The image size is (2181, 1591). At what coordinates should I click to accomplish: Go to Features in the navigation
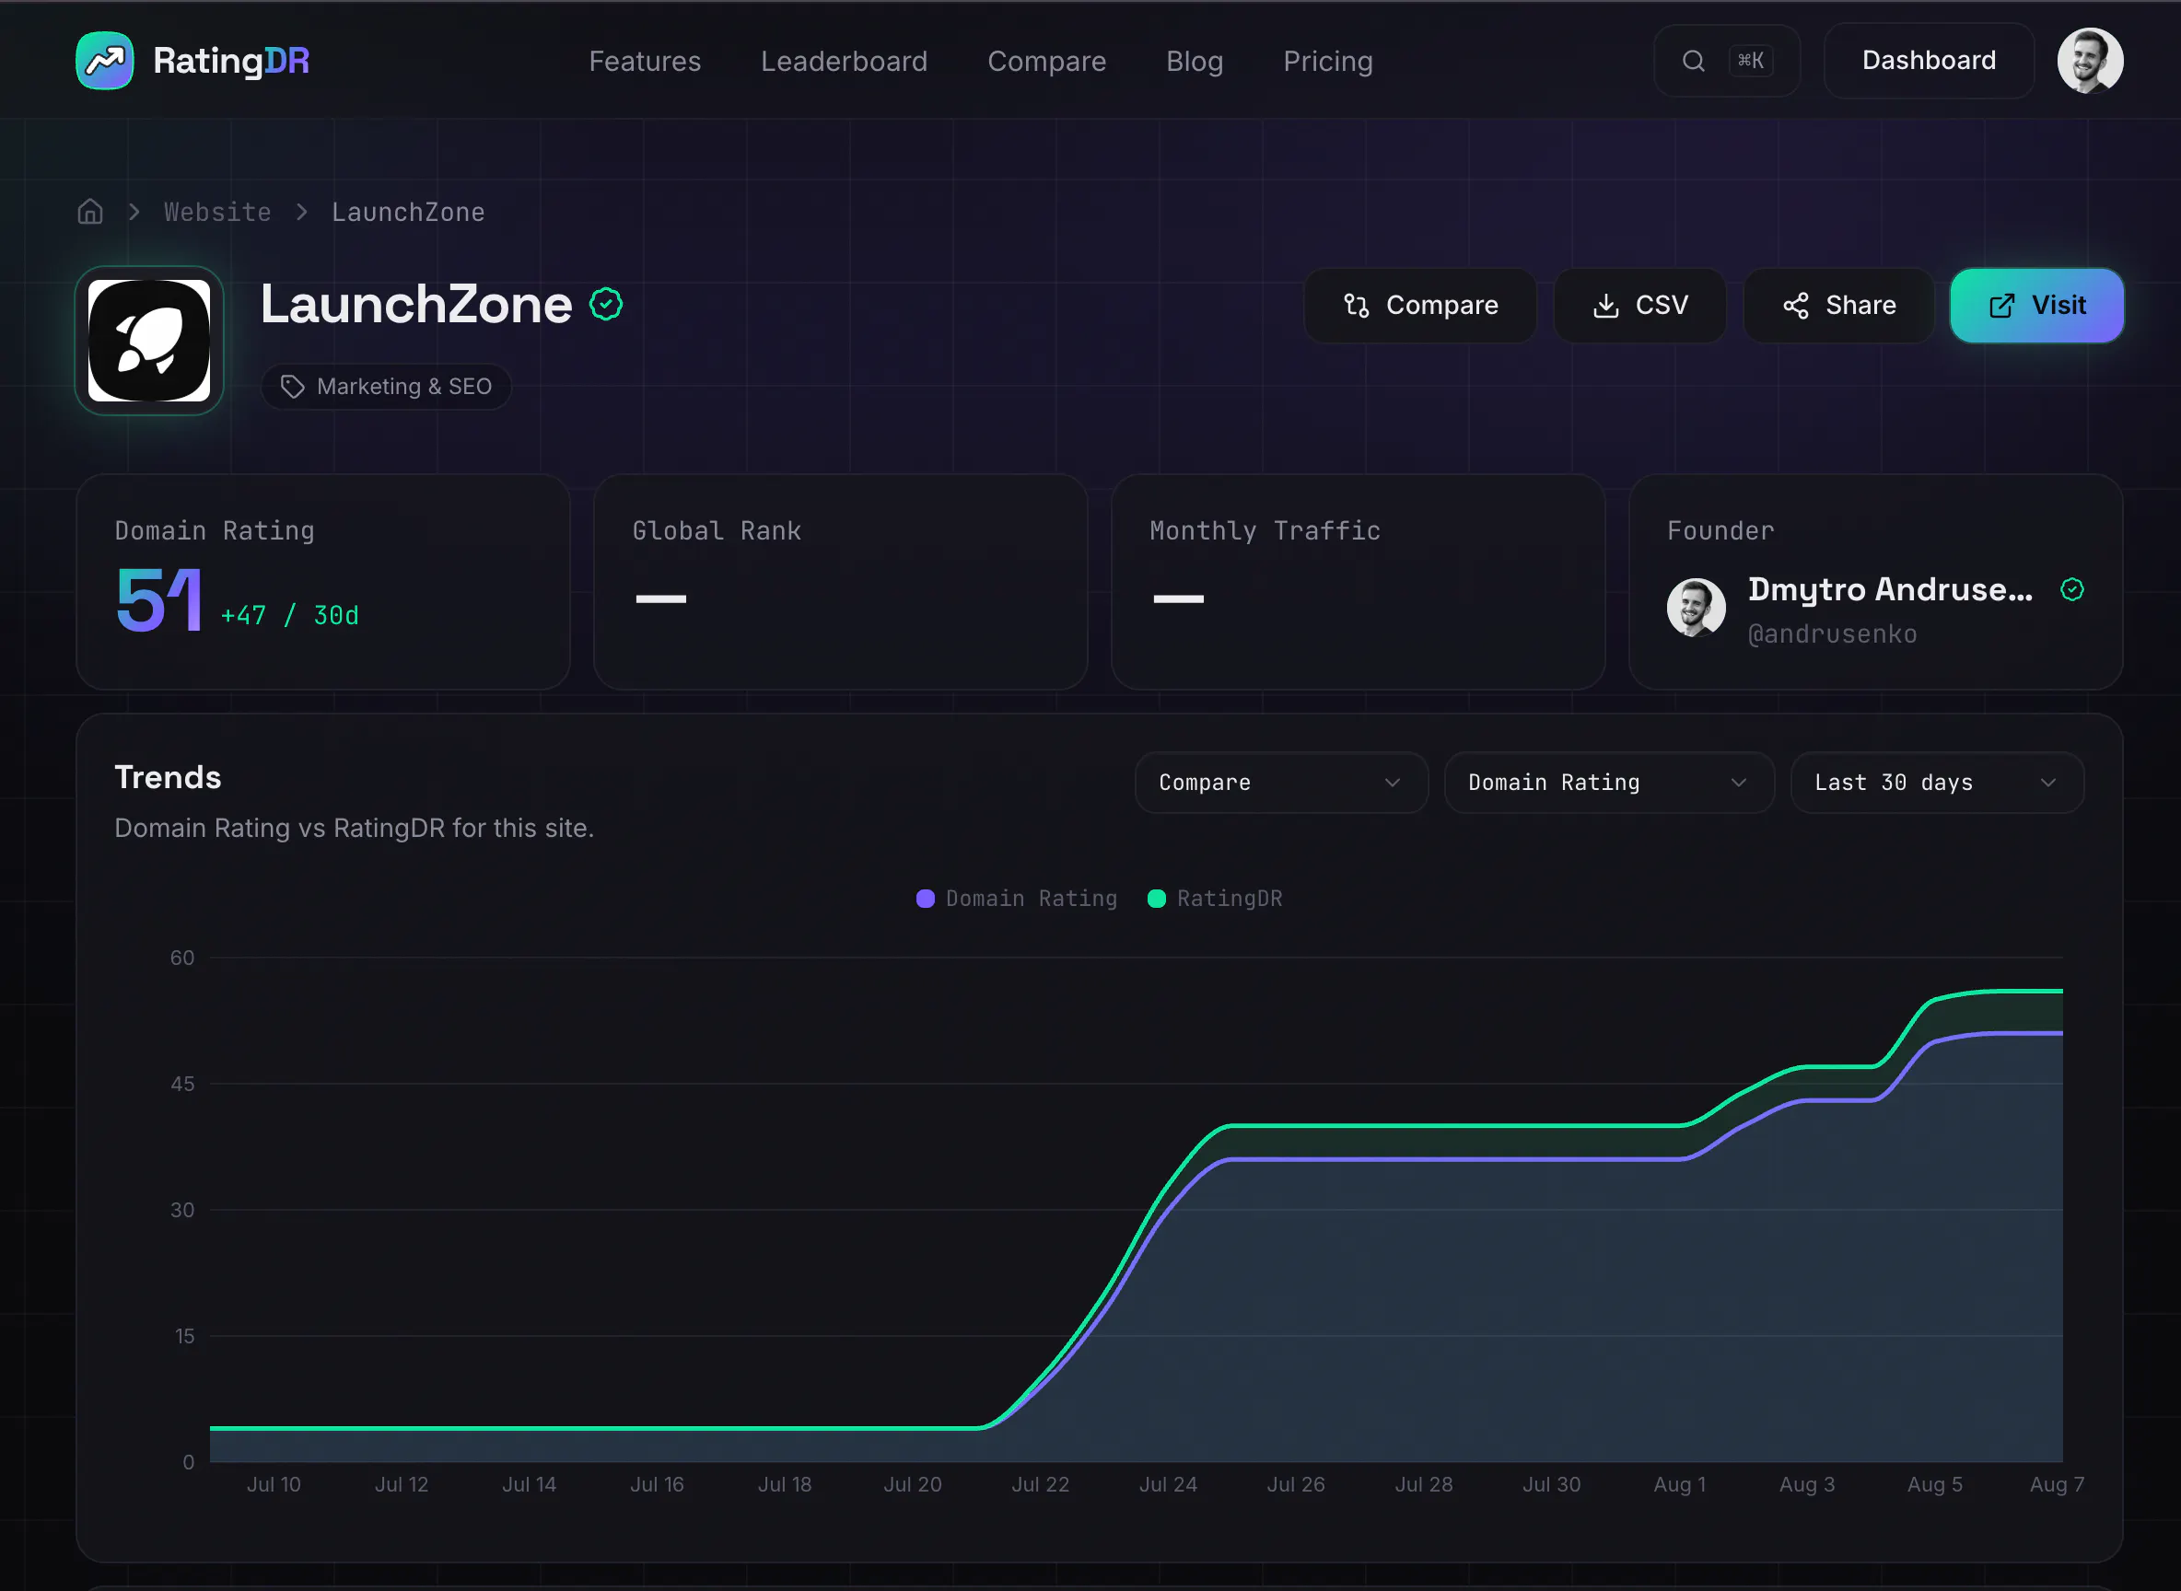coord(645,62)
